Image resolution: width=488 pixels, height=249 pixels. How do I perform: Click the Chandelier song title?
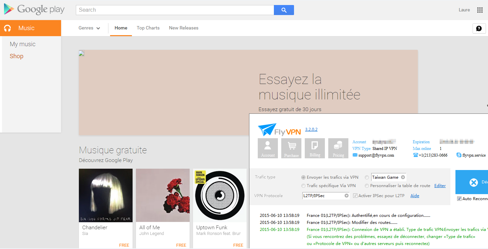tap(95, 228)
